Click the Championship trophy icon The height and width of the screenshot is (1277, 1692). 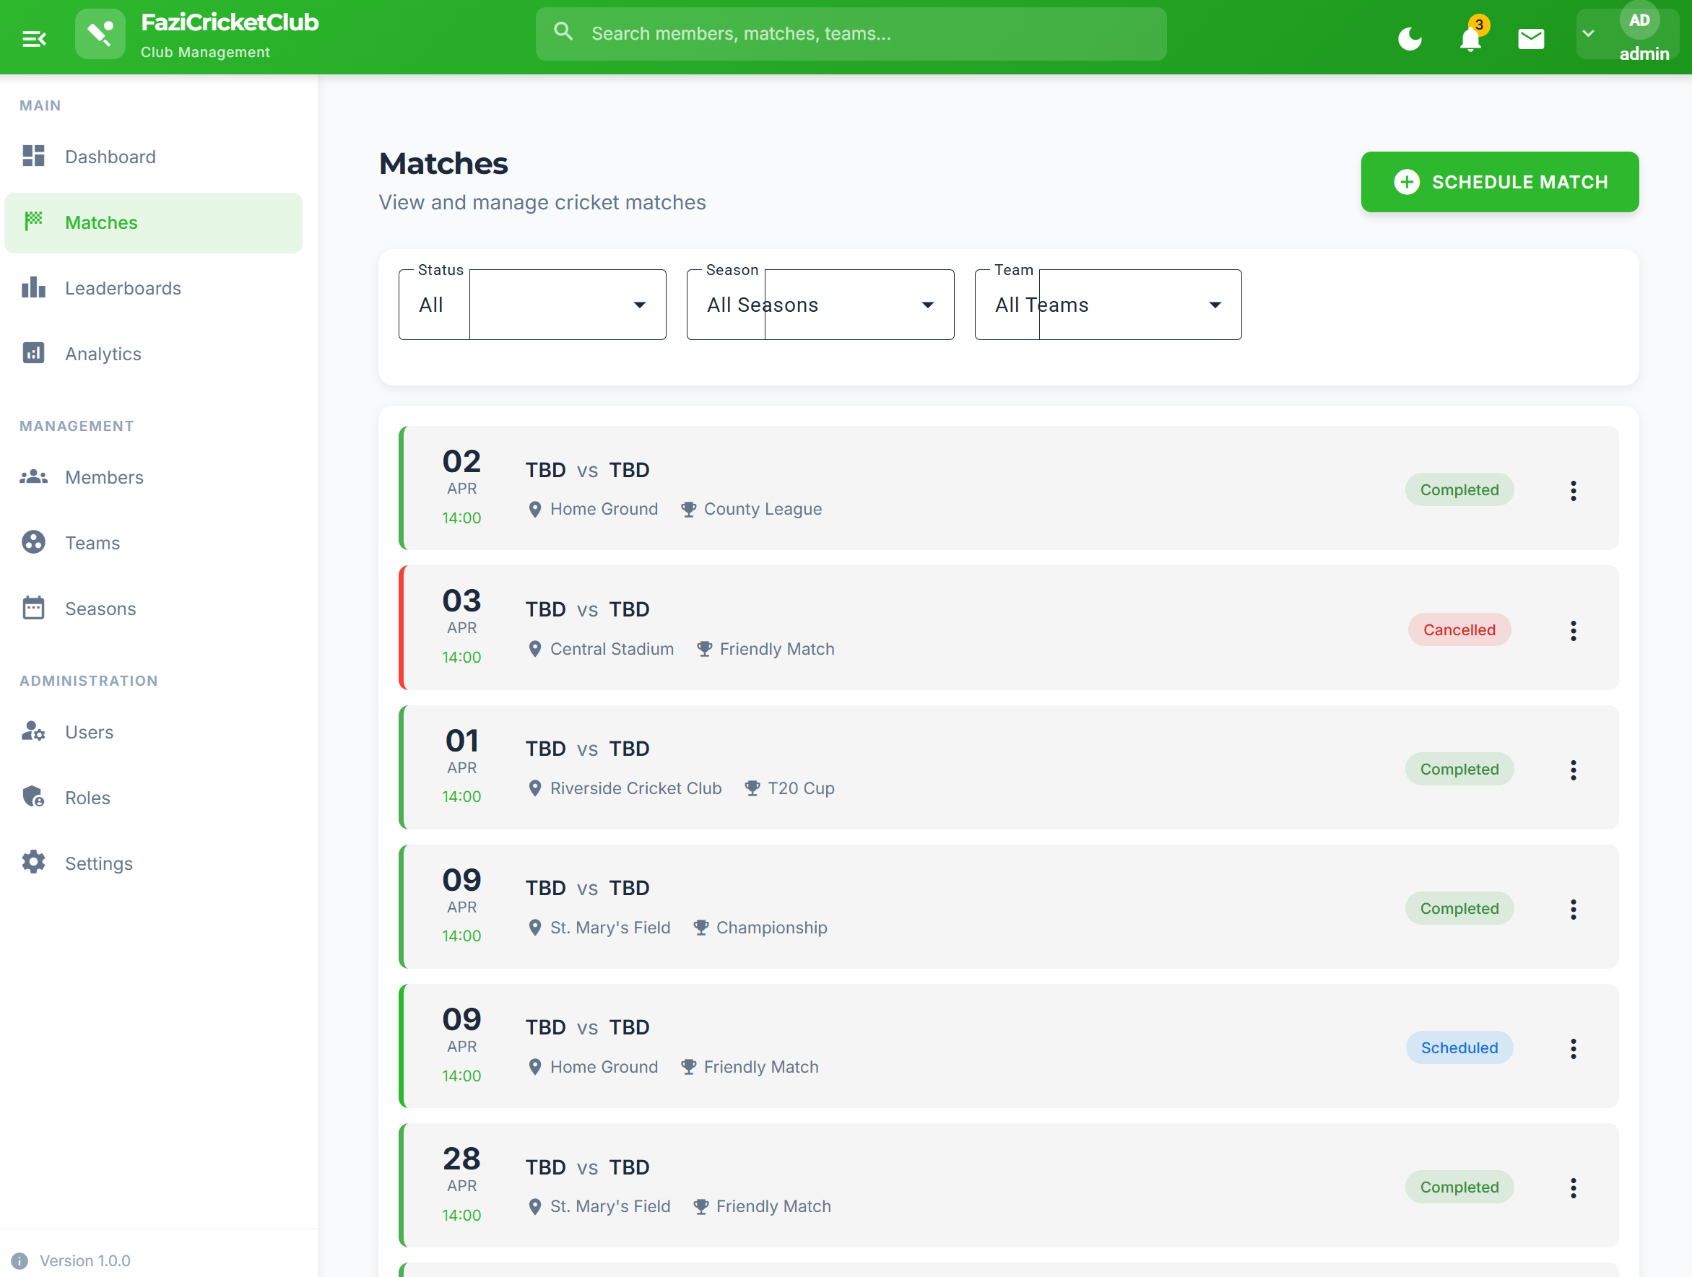[x=700, y=928]
